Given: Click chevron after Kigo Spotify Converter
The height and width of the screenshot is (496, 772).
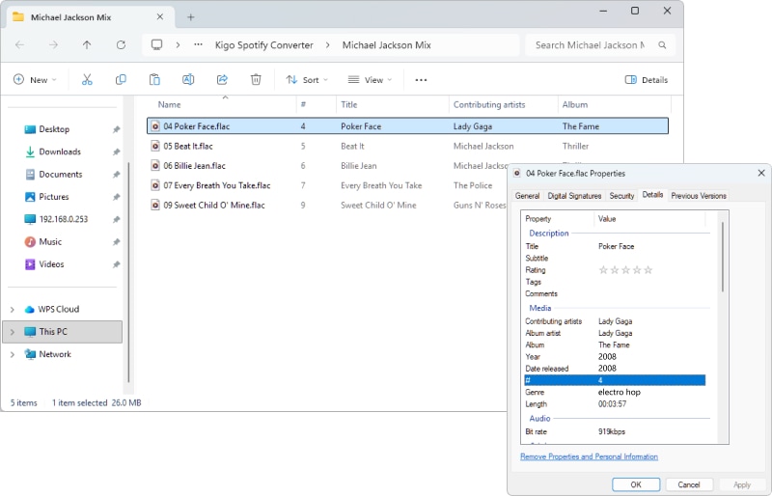Looking at the screenshot, I should point(327,44).
